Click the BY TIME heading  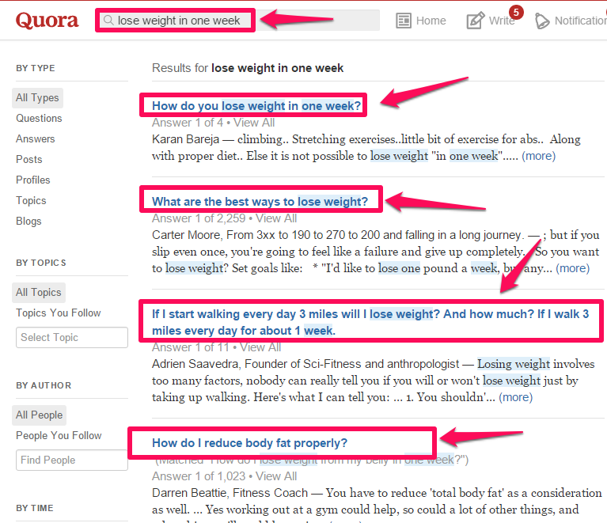point(35,508)
